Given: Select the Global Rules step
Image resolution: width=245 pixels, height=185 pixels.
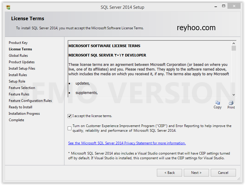Looking at the screenshot, I should coord(18,55).
